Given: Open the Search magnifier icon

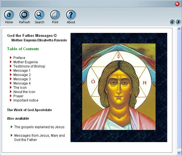Looking at the screenshot, I should coord(39,14).
